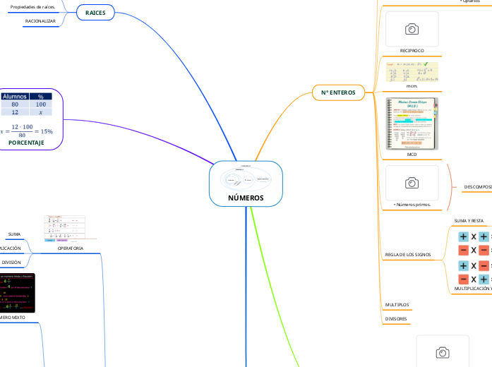Click the camera placeholder above RECIPROCO

pyautogui.click(x=412, y=29)
